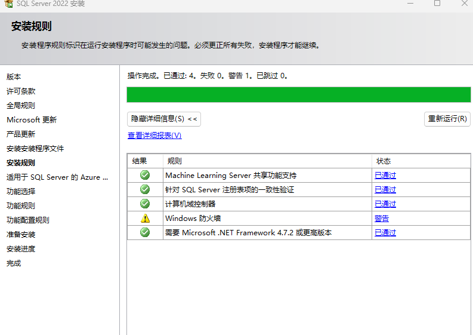This screenshot has height=335, width=473.
Task: Click the 需要 Microsoft .NET Framework 4.7.2 rule text
Action: 249,233
